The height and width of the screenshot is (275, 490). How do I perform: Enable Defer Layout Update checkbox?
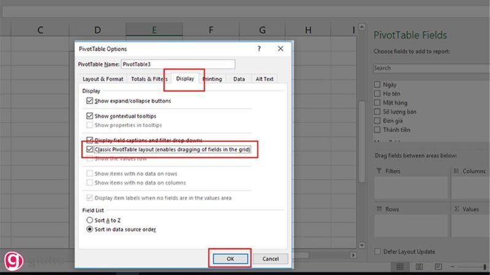[x=378, y=251]
